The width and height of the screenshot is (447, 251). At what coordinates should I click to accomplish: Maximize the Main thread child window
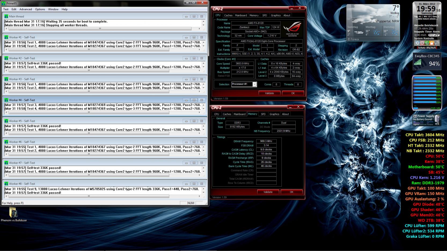click(x=194, y=16)
